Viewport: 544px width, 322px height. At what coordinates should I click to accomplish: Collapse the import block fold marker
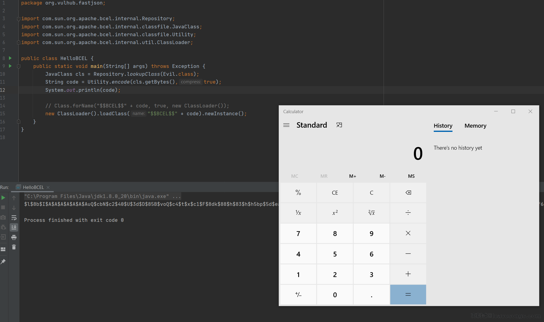19,19
